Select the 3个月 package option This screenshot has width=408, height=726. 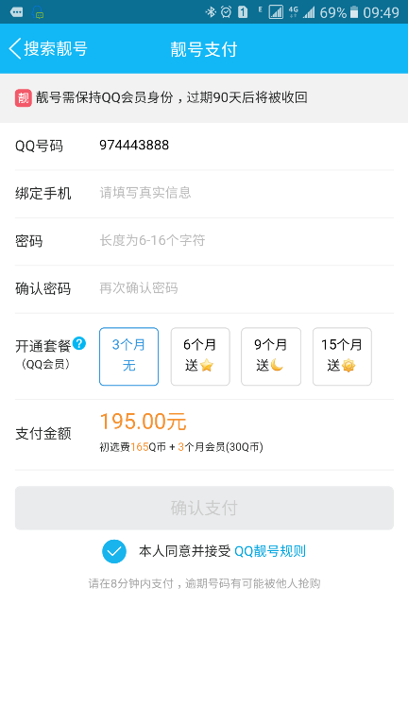coord(129,356)
